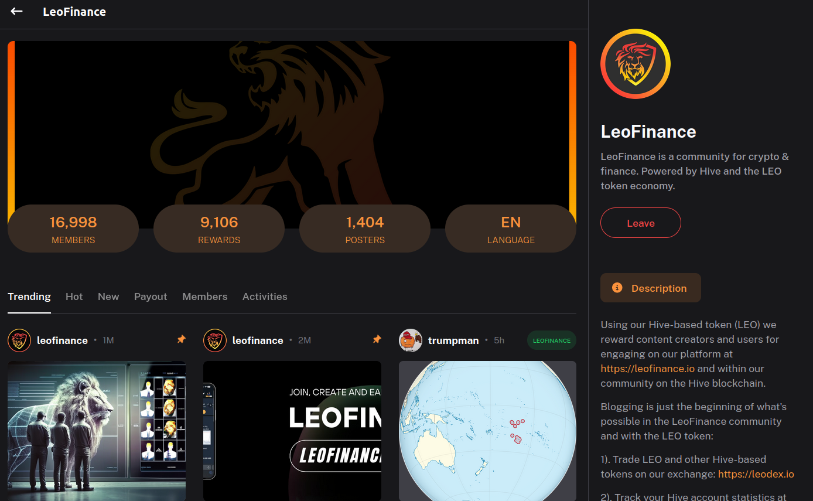813x501 pixels.
Task: Open the Activities tab
Action: click(x=265, y=296)
